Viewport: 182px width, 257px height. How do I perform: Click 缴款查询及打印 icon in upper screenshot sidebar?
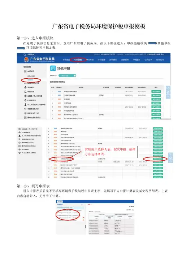[x=25, y=113]
